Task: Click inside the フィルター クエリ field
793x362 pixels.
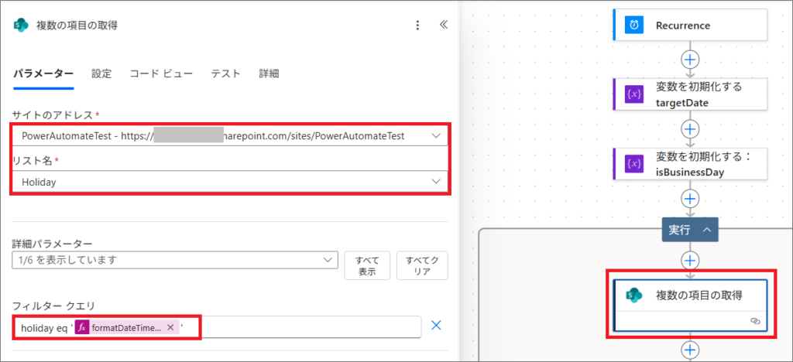Action: click(302, 327)
